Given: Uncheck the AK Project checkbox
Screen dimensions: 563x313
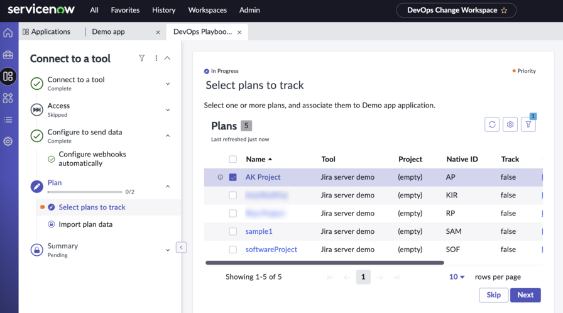Looking at the screenshot, I should [x=233, y=177].
